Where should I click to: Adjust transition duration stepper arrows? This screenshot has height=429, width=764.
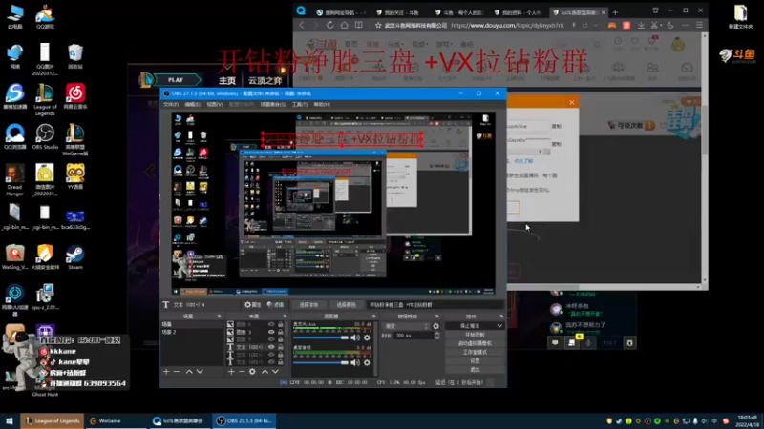[x=437, y=336]
